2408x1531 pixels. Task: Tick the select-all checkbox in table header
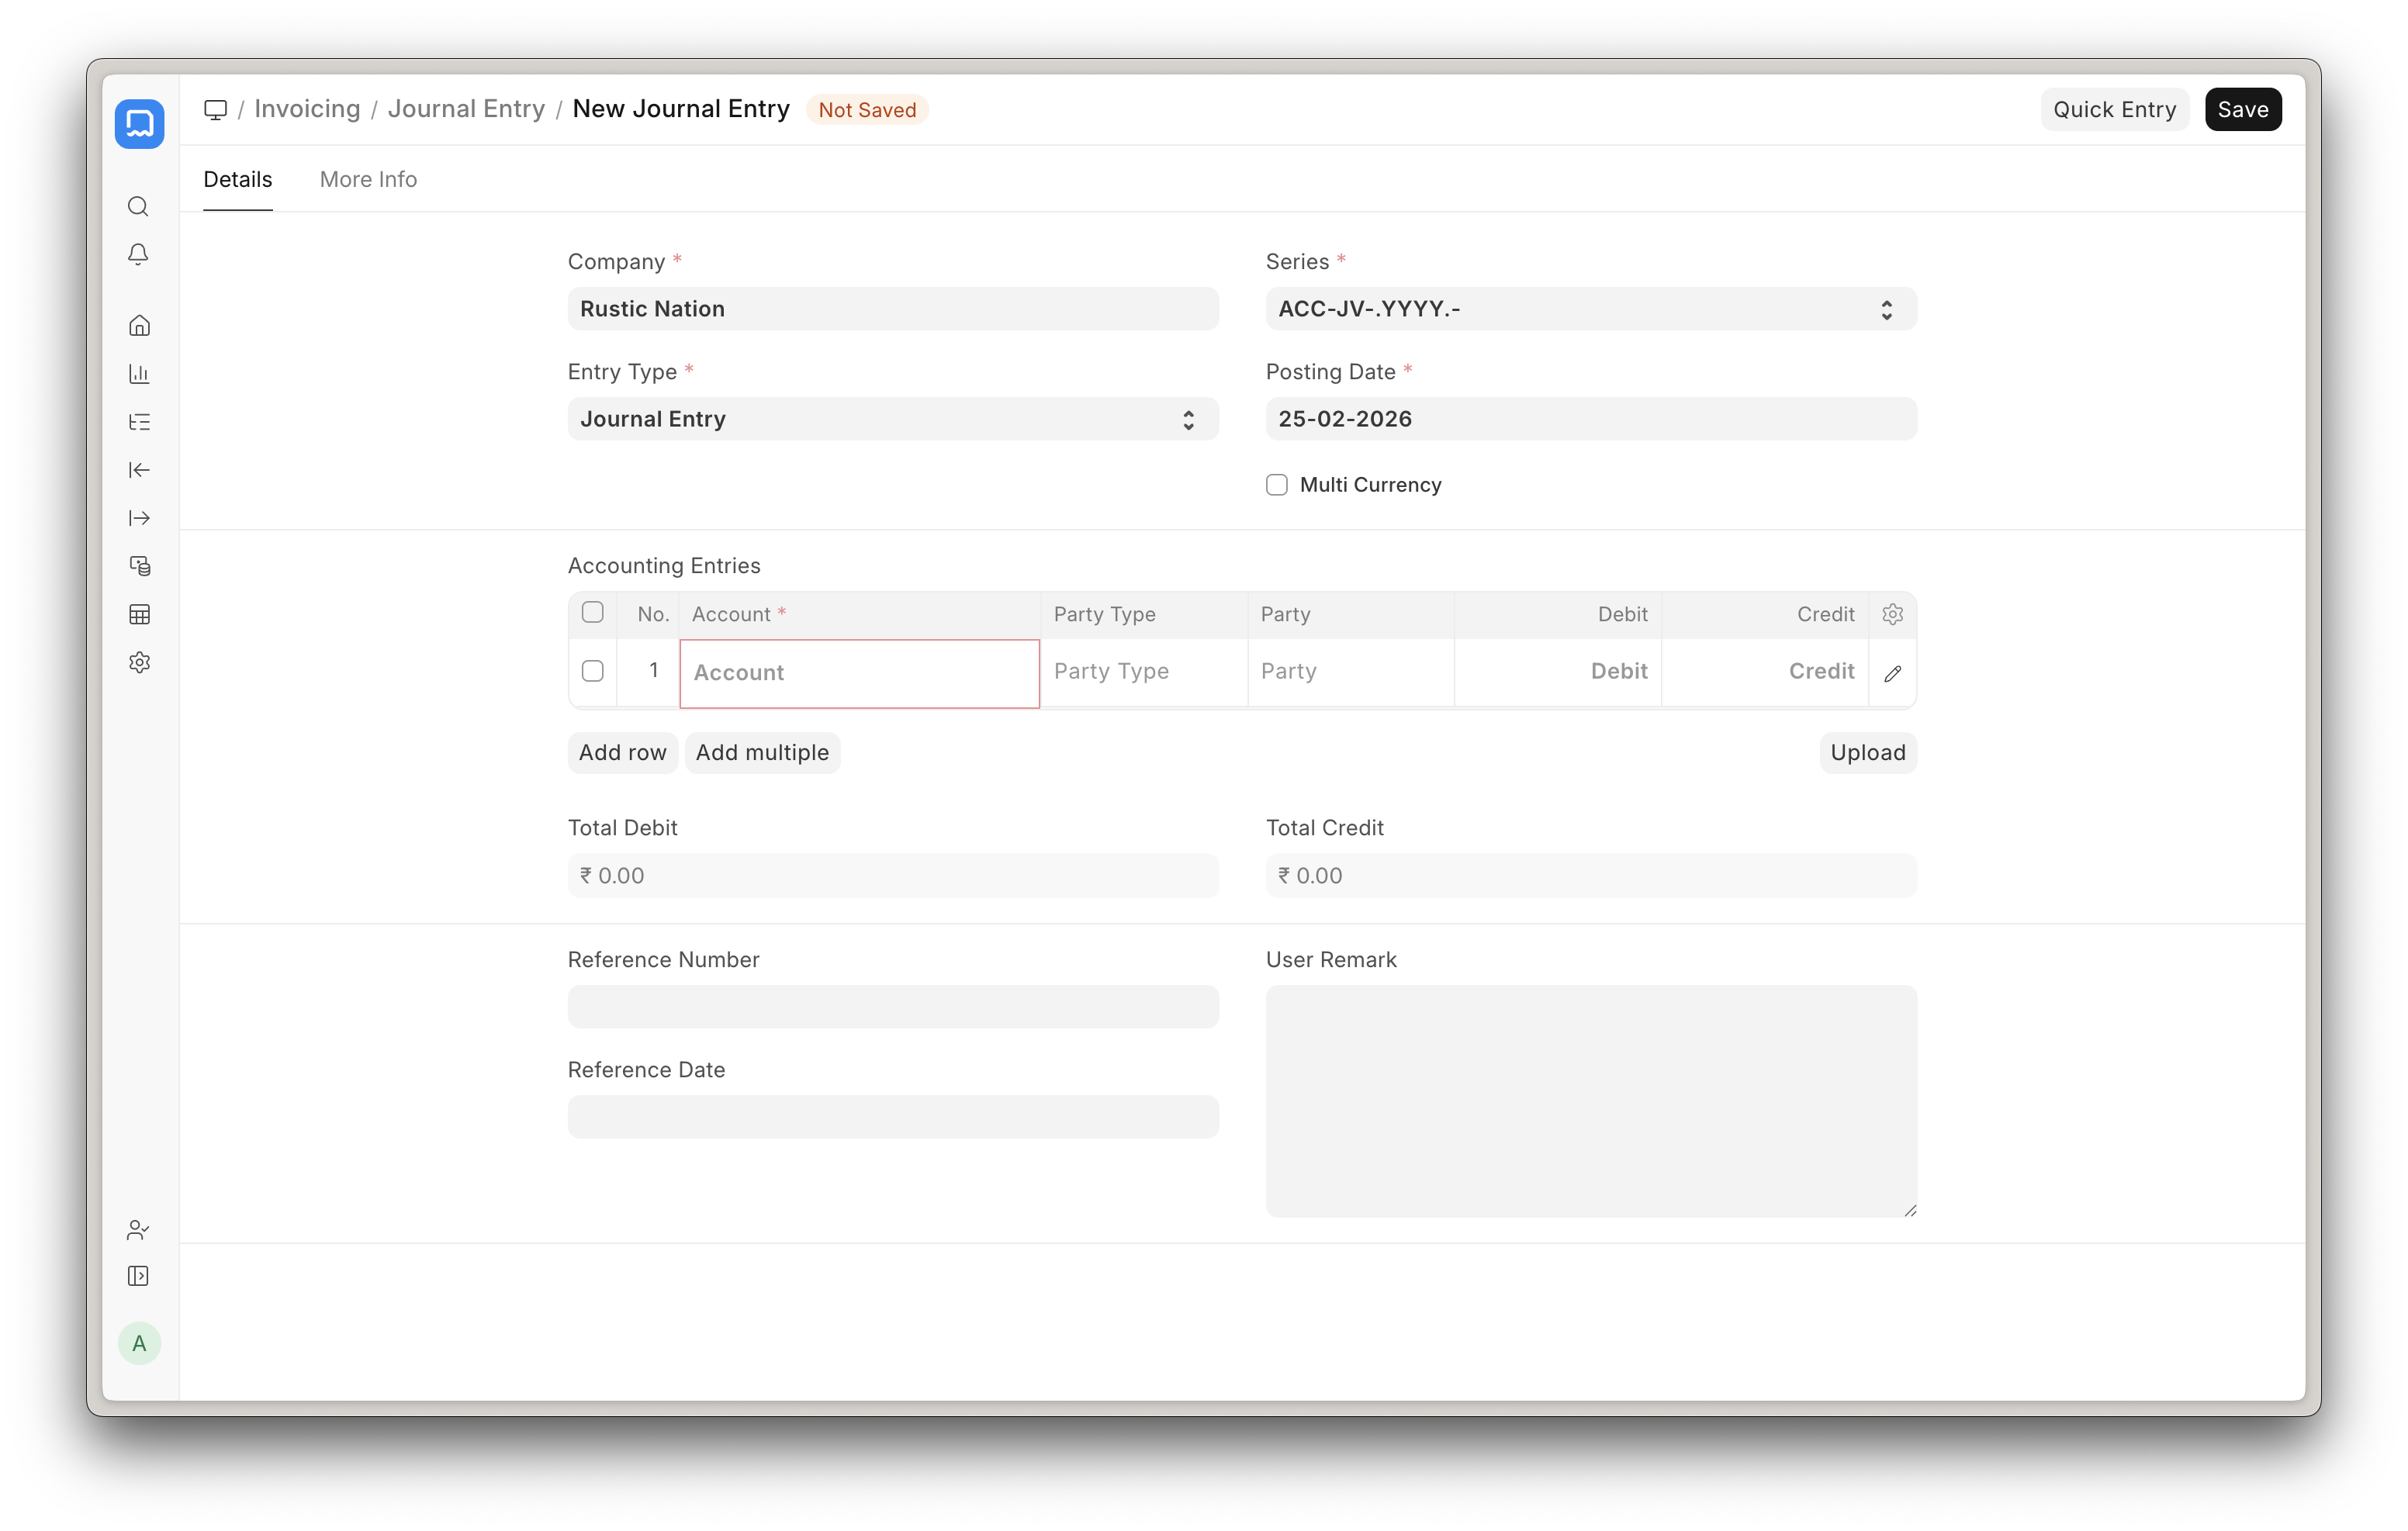tap(593, 612)
